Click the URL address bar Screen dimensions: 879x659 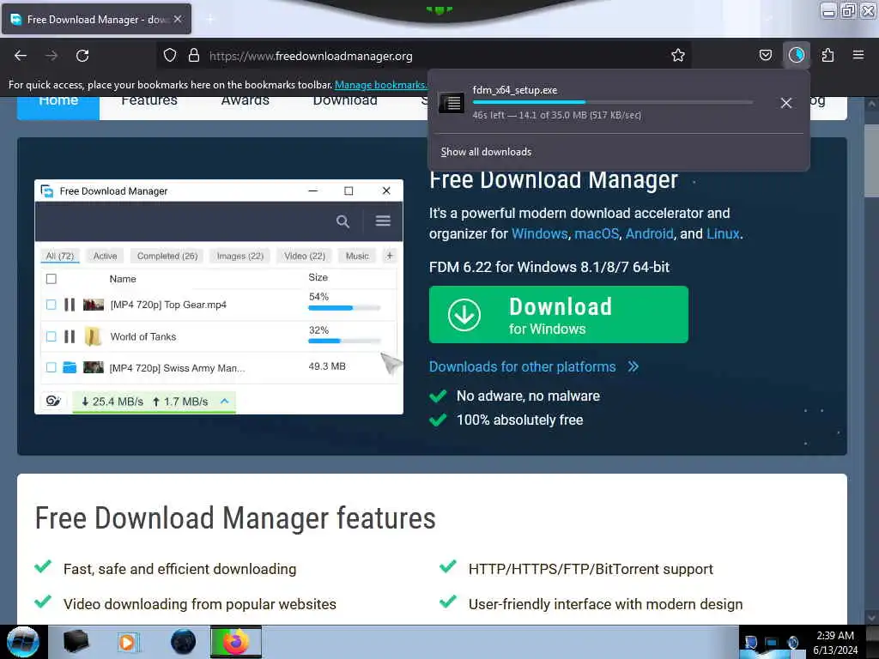click(423, 56)
